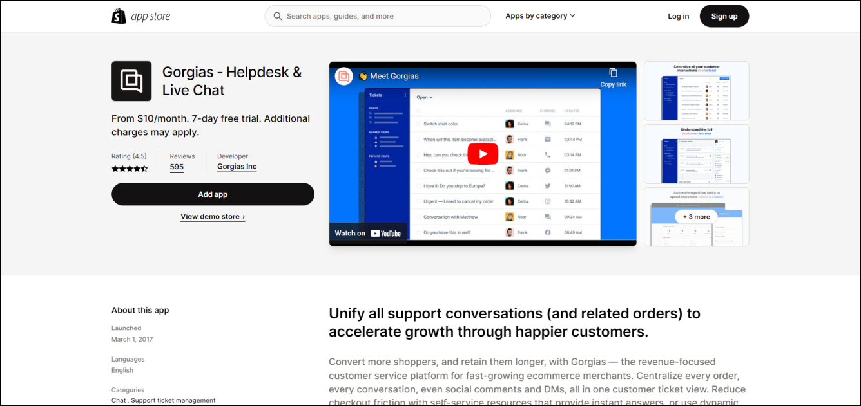
Task: Click the Log in link
Action: pos(678,16)
